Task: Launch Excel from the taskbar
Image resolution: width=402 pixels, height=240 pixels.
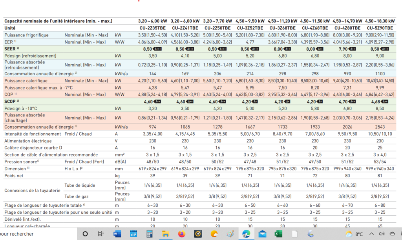Action: point(278,234)
